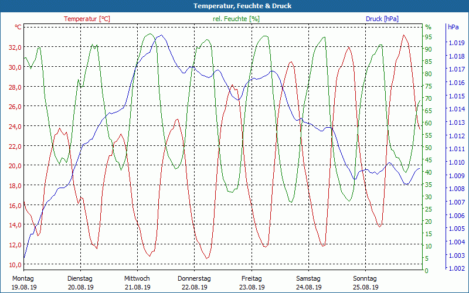Pick the Montag 19.08.19 date label
Viewport: 469px width, 293px height.
[x=23, y=282]
